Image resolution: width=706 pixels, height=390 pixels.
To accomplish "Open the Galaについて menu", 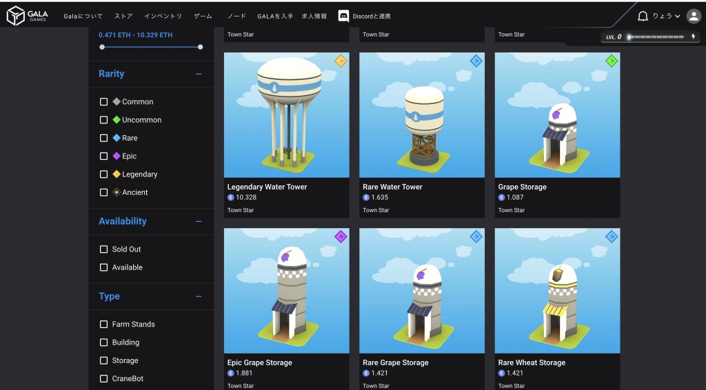I will point(83,17).
